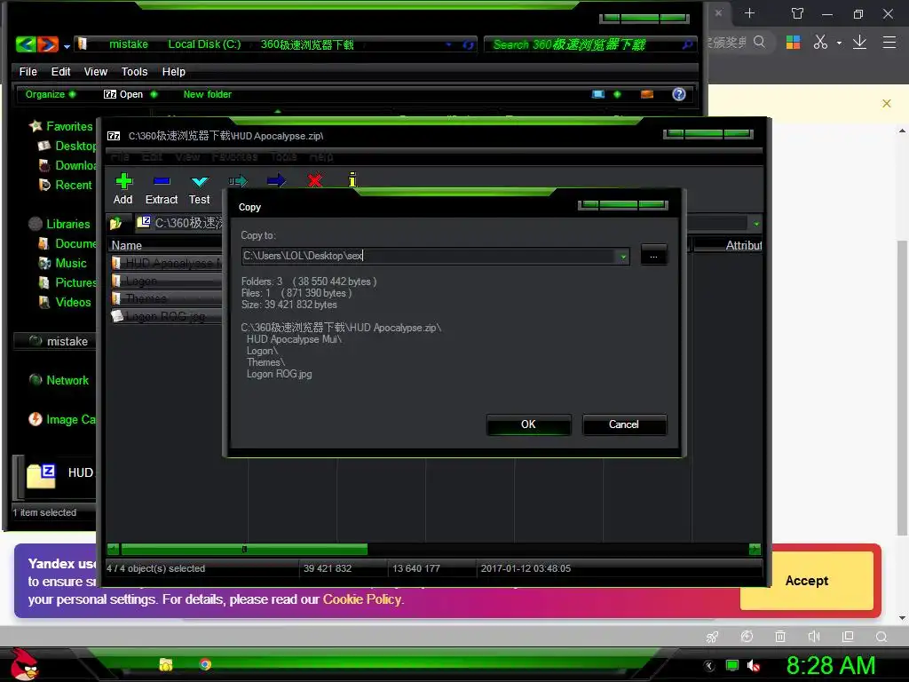The image size is (909, 682).
Task: Open the Cookie Policy link
Action: 362,599
